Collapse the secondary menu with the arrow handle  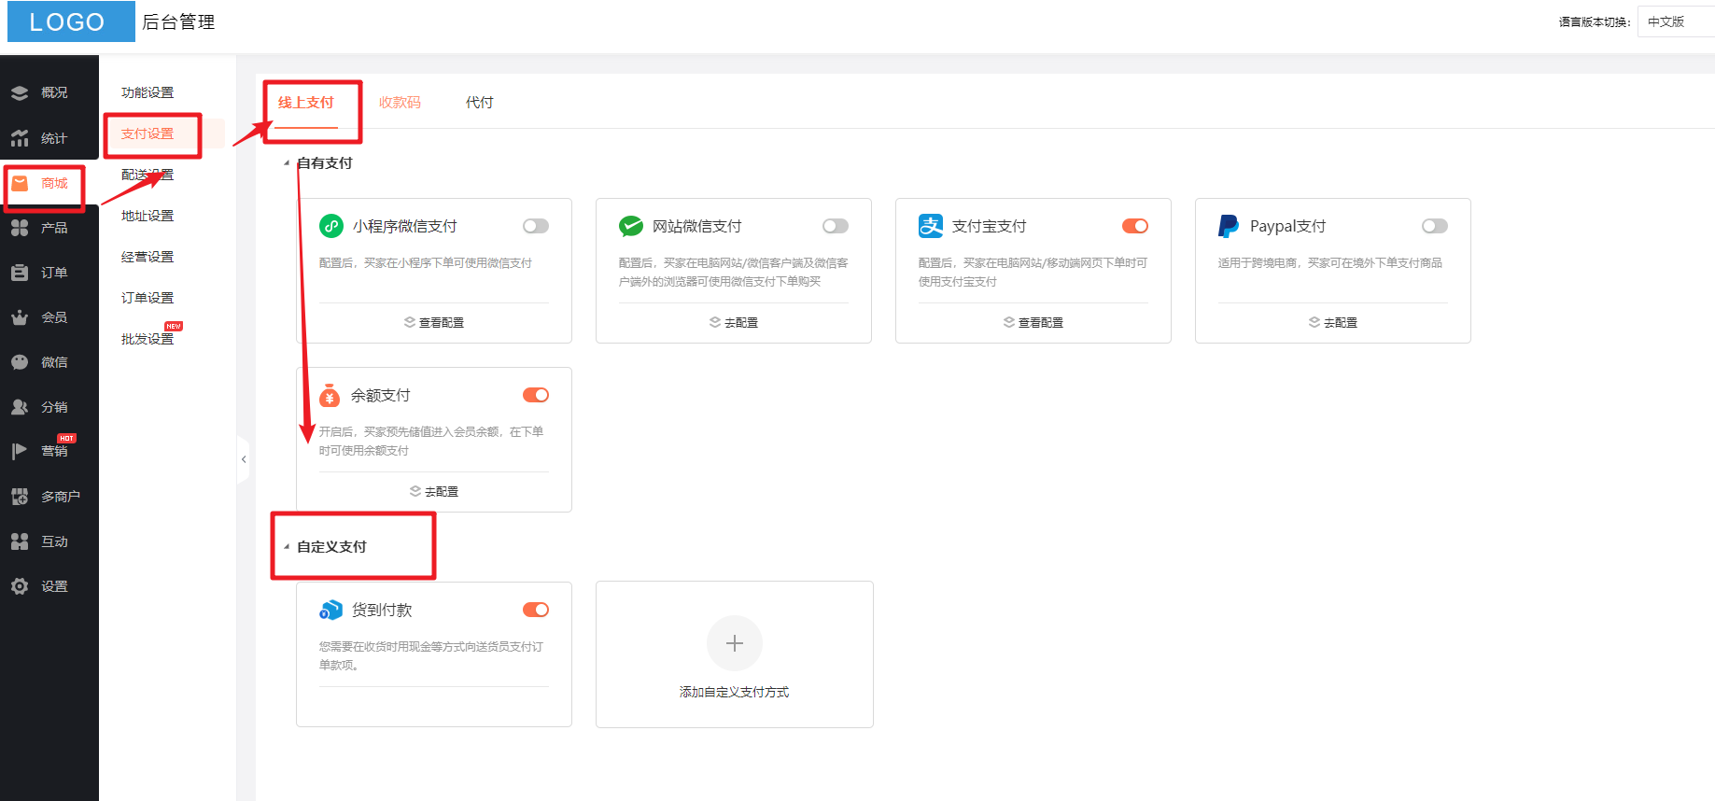coord(244,459)
